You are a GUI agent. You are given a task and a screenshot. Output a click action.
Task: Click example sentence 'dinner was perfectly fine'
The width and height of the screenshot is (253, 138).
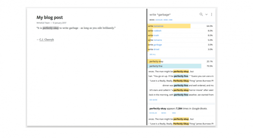[x=188, y=85]
